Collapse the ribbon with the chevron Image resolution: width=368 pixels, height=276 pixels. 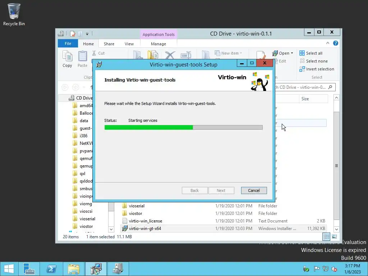(x=328, y=43)
